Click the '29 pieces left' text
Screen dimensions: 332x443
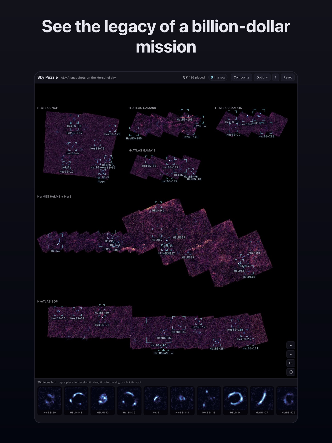pos(46,382)
